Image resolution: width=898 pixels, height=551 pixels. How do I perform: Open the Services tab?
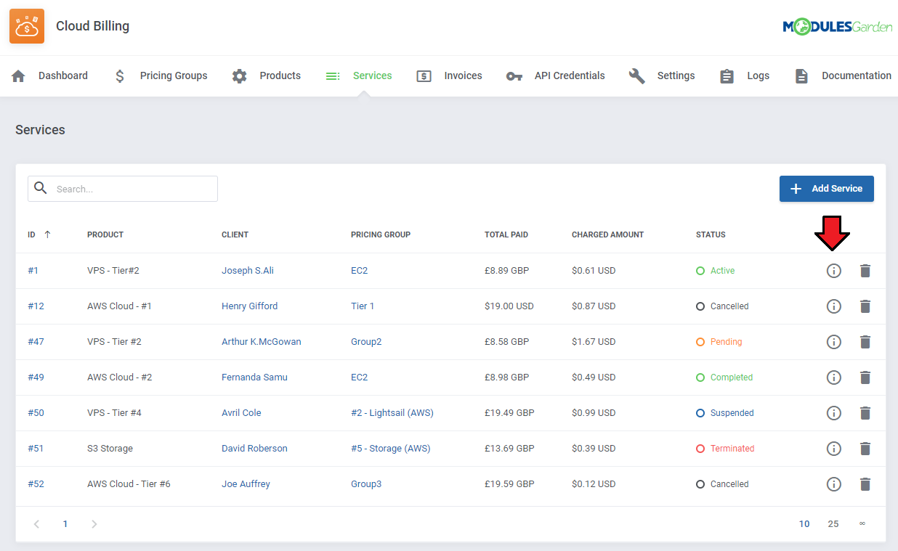tap(358, 75)
